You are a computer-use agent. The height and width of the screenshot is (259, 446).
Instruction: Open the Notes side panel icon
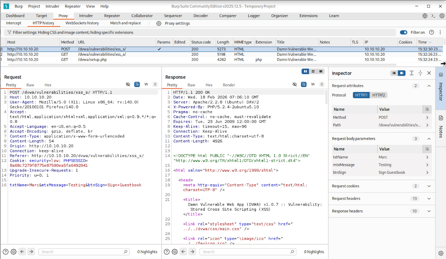click(x=441, y=118)
